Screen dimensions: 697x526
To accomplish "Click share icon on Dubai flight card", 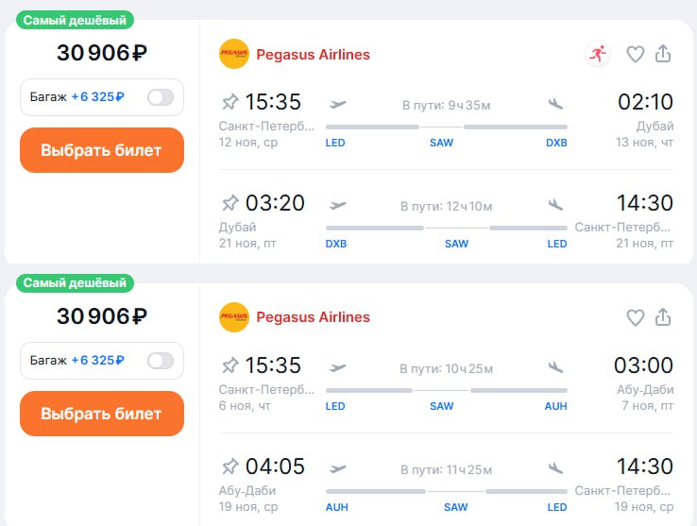I will (663, 55).
